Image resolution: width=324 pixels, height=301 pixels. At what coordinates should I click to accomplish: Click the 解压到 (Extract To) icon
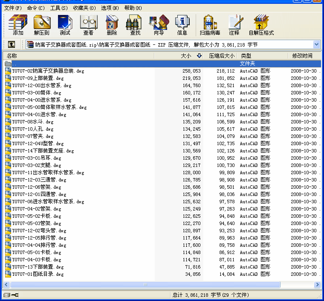point(42,25)
